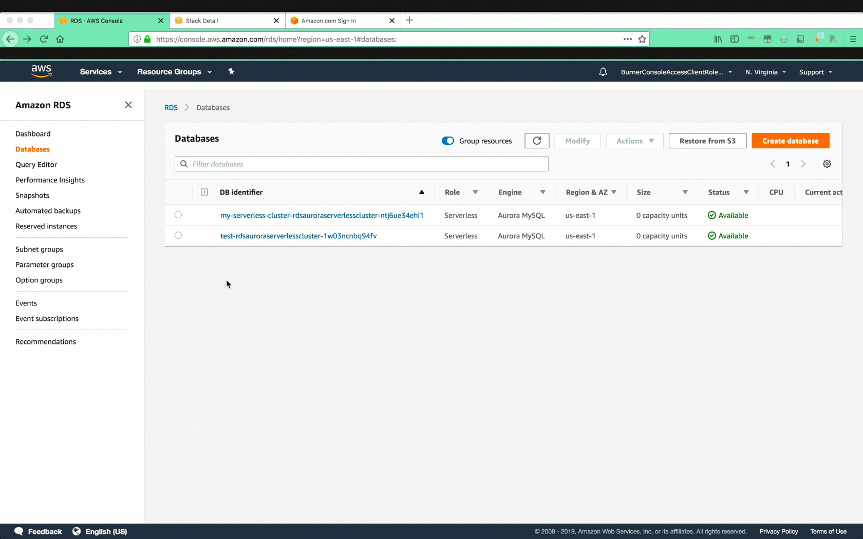
Task: Open Reserved instances in sidebar
Action: [46, 226]
